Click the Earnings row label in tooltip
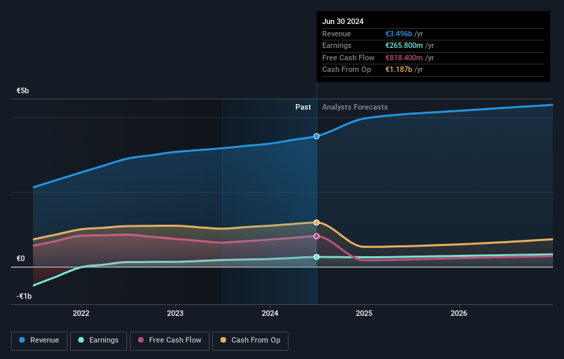 point(337,45)
